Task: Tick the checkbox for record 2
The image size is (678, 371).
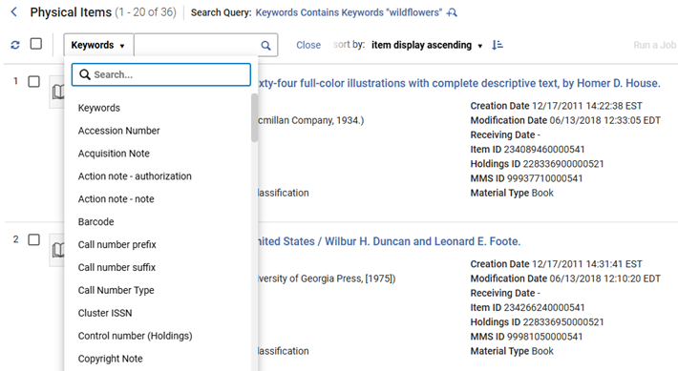Action: (x=33, y=239)
